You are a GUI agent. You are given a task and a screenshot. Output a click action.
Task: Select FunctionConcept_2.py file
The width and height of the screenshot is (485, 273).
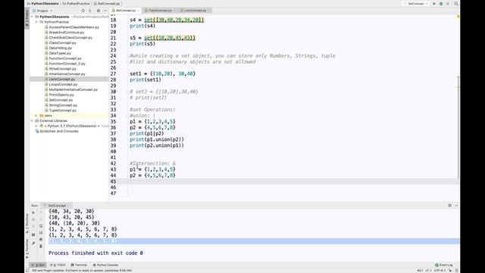[67, 64]
